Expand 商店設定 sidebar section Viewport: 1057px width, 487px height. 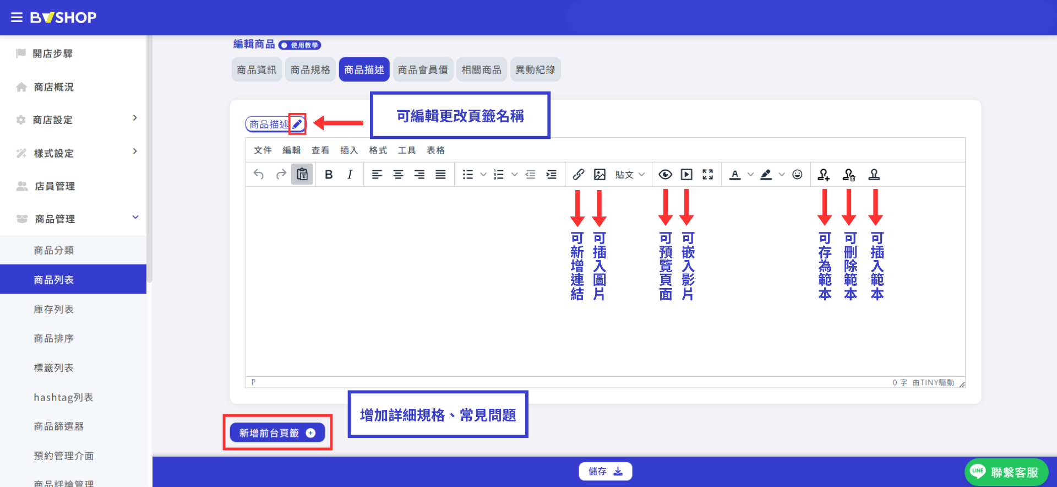73,120
